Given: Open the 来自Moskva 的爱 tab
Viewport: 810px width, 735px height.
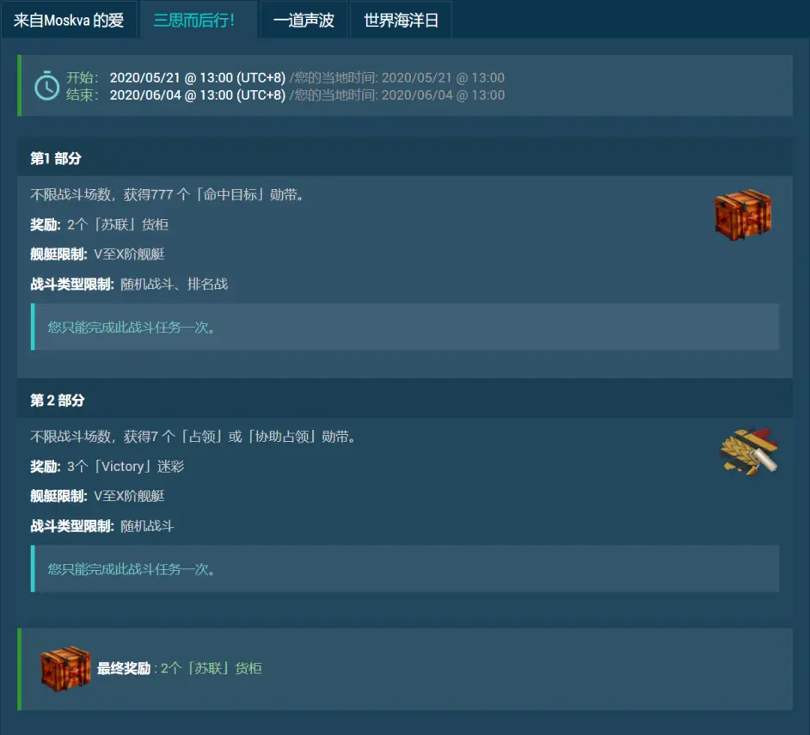Looking at the screenshot, I should [69, 20].
